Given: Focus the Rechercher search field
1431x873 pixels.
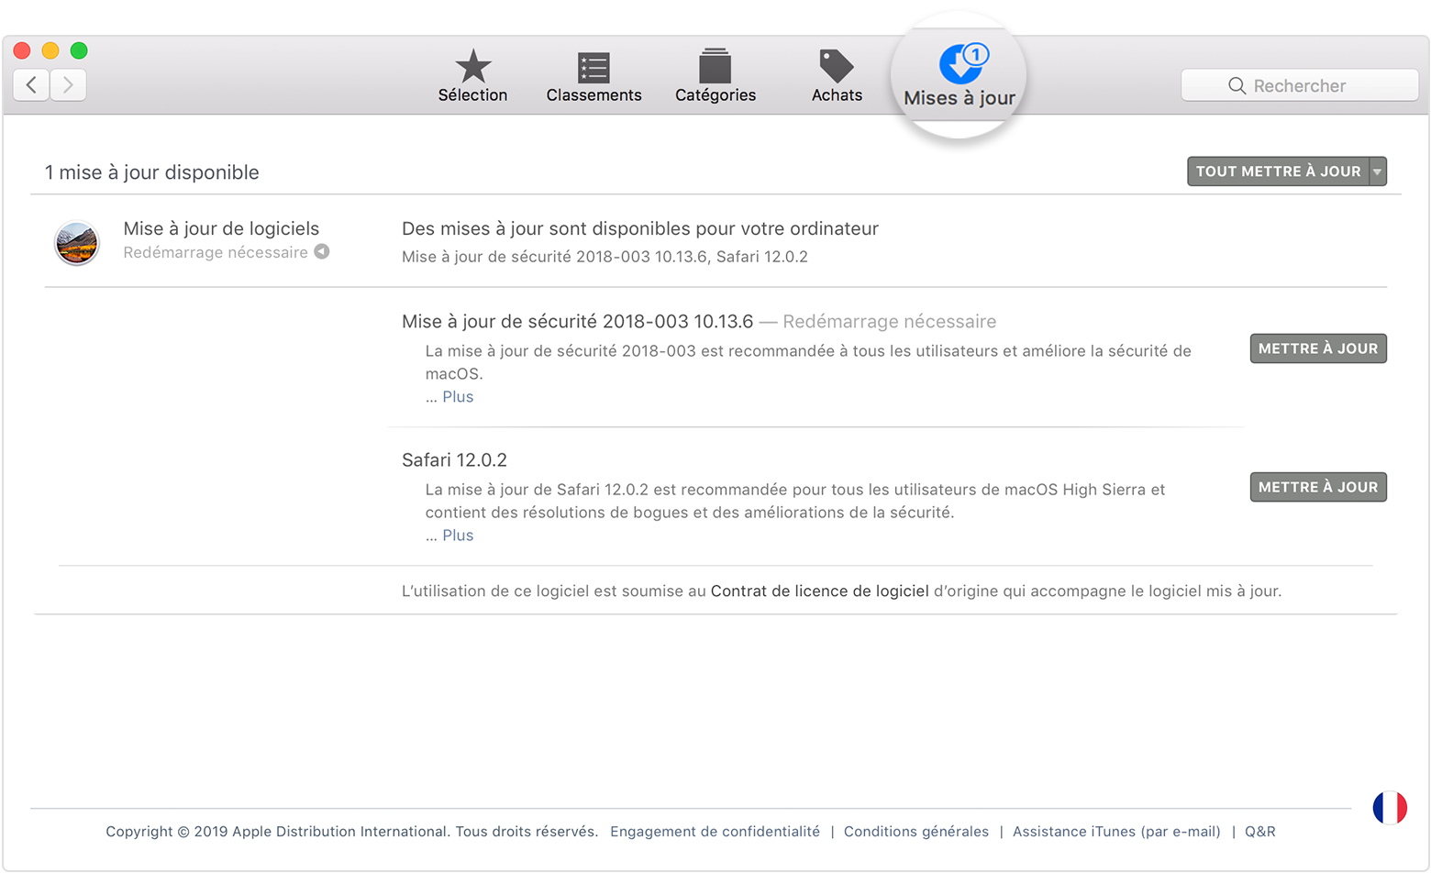Looking at the screenshot, I should coord(1300,85).
